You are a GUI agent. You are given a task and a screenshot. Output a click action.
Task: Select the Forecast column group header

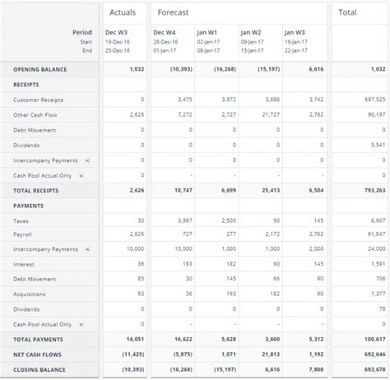point(173,12)
